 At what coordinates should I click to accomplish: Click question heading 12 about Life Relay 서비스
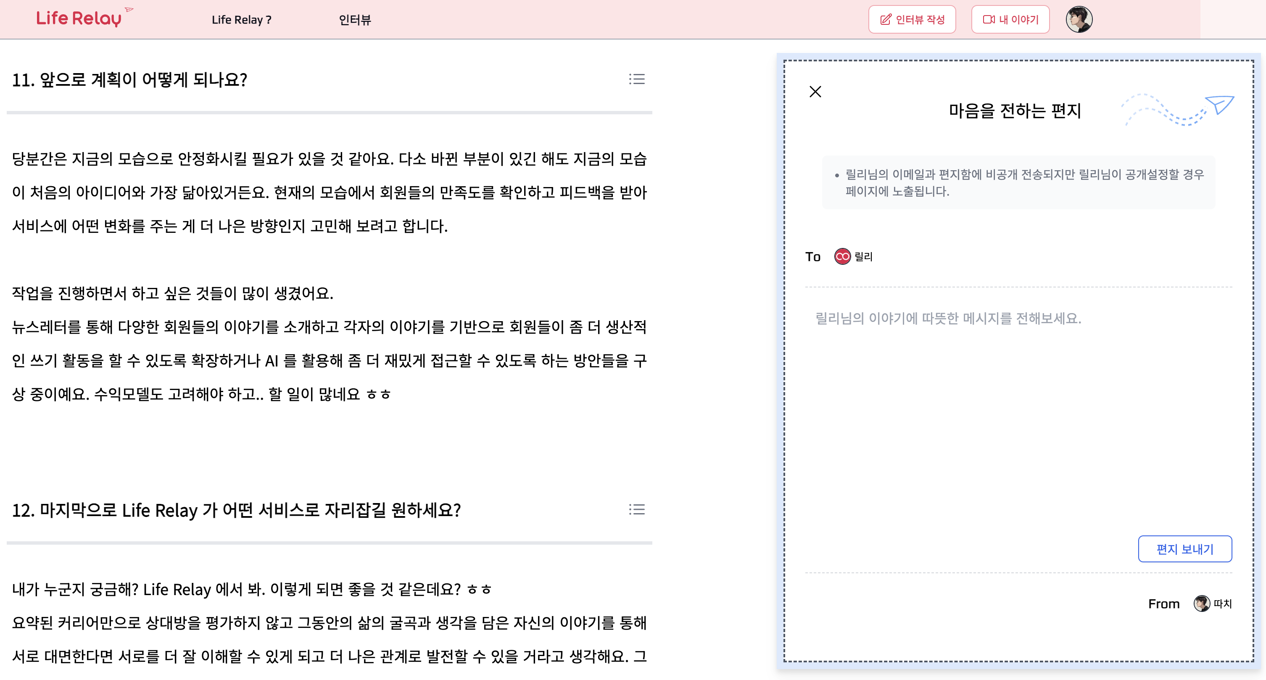tap(236, 510)
